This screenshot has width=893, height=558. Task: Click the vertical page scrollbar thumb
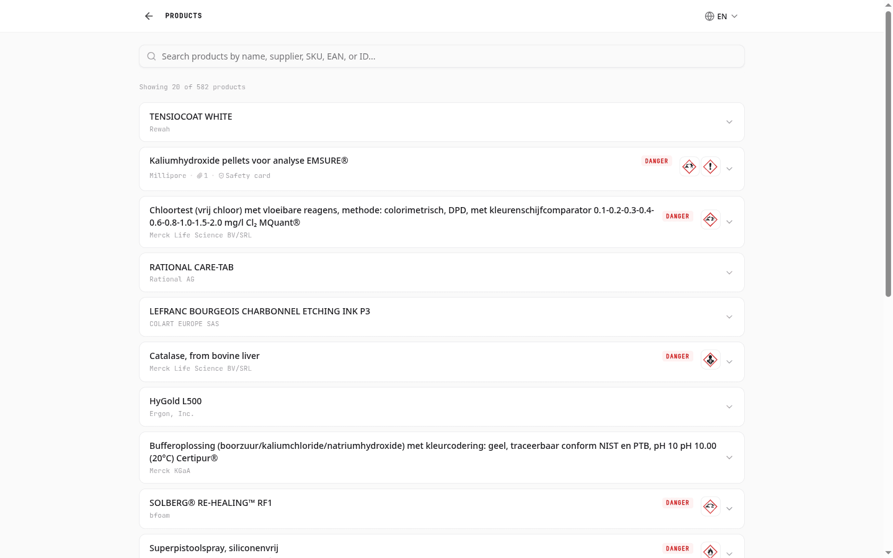click(888, 154)
